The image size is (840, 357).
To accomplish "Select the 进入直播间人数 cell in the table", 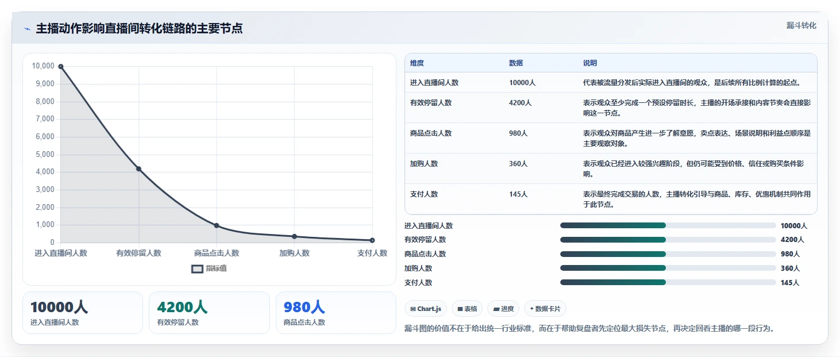I will coord(434,83).
